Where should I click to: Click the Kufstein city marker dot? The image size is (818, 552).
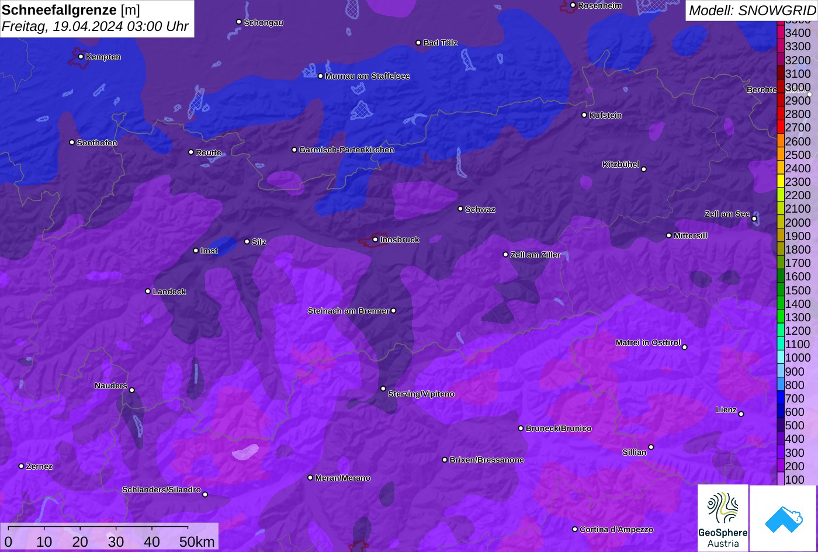(584, 115)
